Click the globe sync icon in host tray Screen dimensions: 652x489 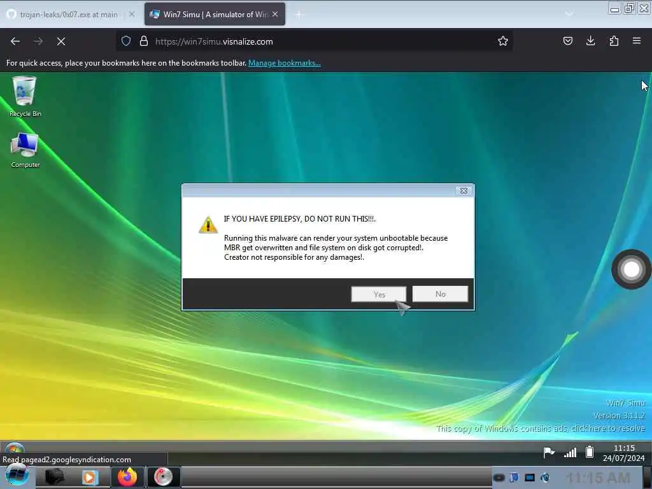point(545,478)
